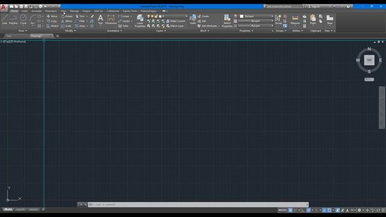Activate the Mirror command
The width and height of the screenshot is (386, 217).
(67, 21)
